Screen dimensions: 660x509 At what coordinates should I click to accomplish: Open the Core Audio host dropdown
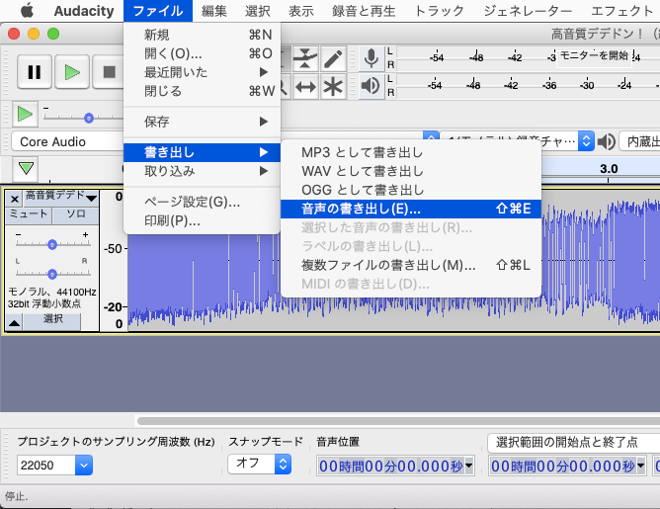[x=67, y=141]
